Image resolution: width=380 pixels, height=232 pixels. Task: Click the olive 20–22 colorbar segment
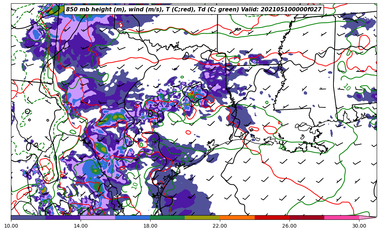[202, 217]
